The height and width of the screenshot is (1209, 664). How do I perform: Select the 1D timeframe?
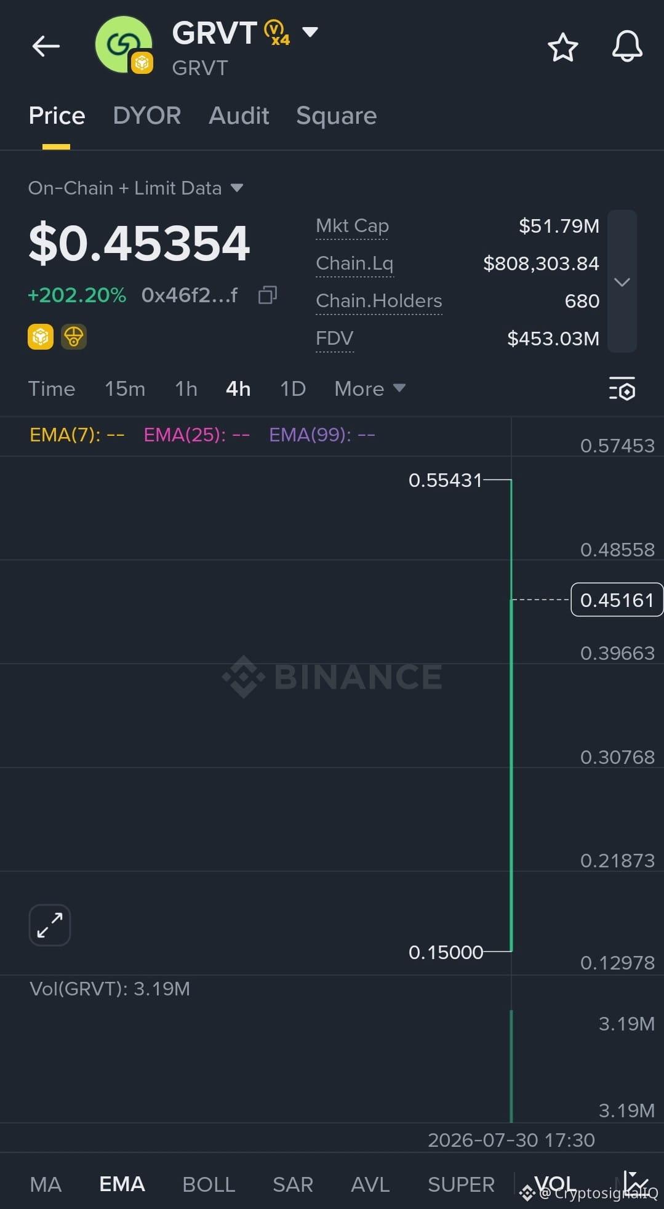tap(293, 389)
